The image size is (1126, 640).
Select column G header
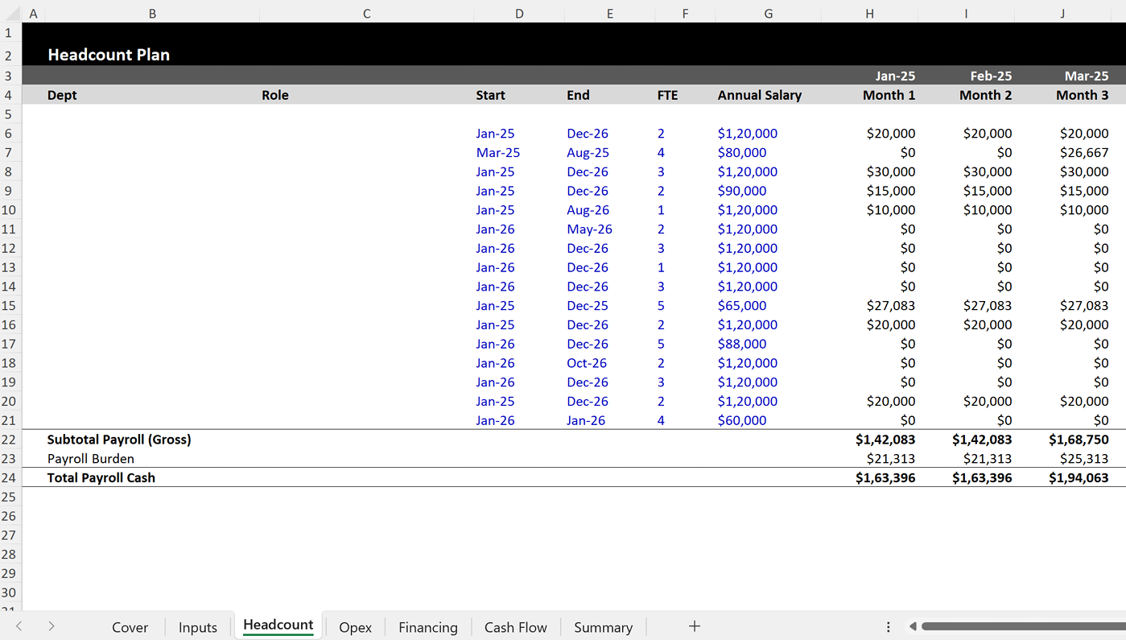click(x=768, y=13)
